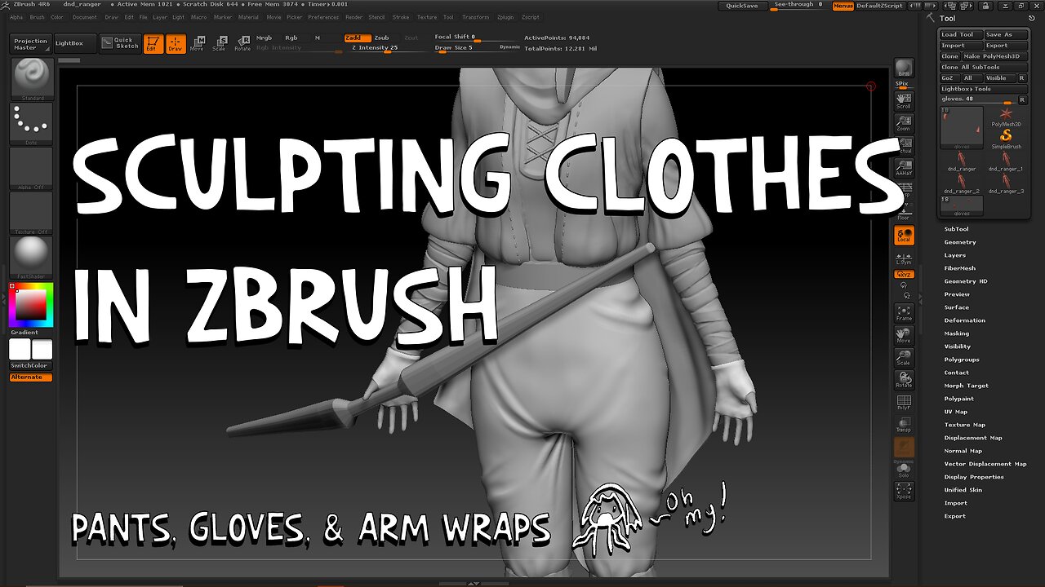Viewport: 1045px width, 587px height.
Task: Click the Xpose icon
Action: [904, 491]
